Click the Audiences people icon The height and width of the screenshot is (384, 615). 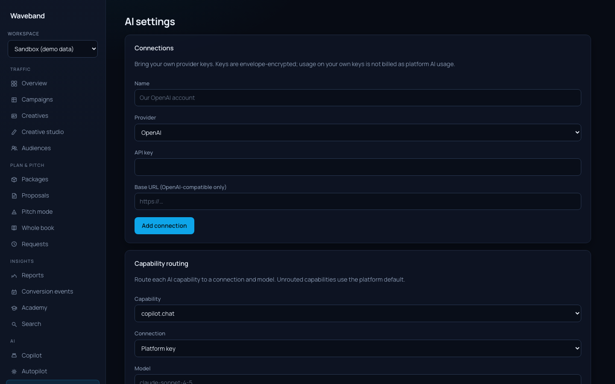(x=14, y=148)
